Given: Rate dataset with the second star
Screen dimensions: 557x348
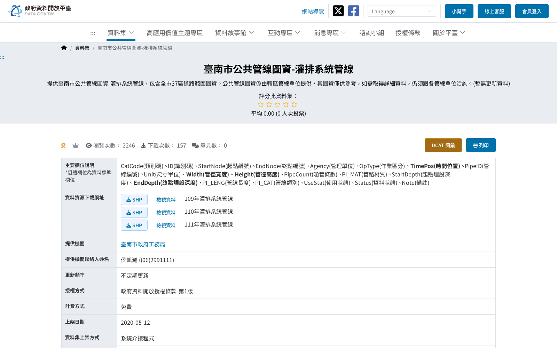Looking at the screenshot, I should (x=269, y=104).
